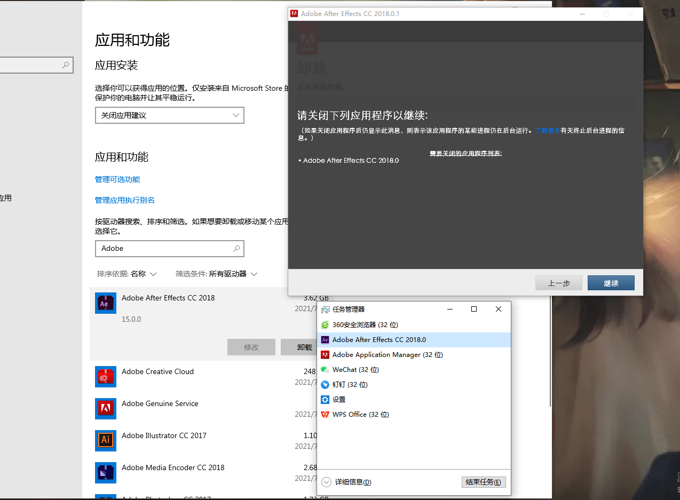Click the WPS Office icon in Task Manager
Image resolution: width=680 pixels, height=500 pixels.
(x=325, y=415)
